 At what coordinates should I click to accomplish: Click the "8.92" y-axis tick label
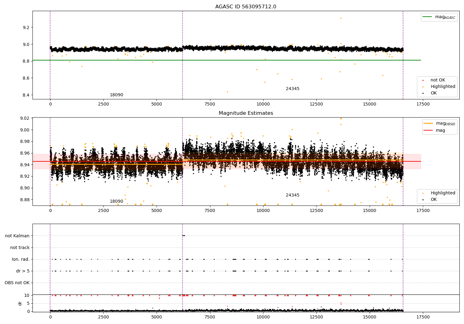point(25,177)
